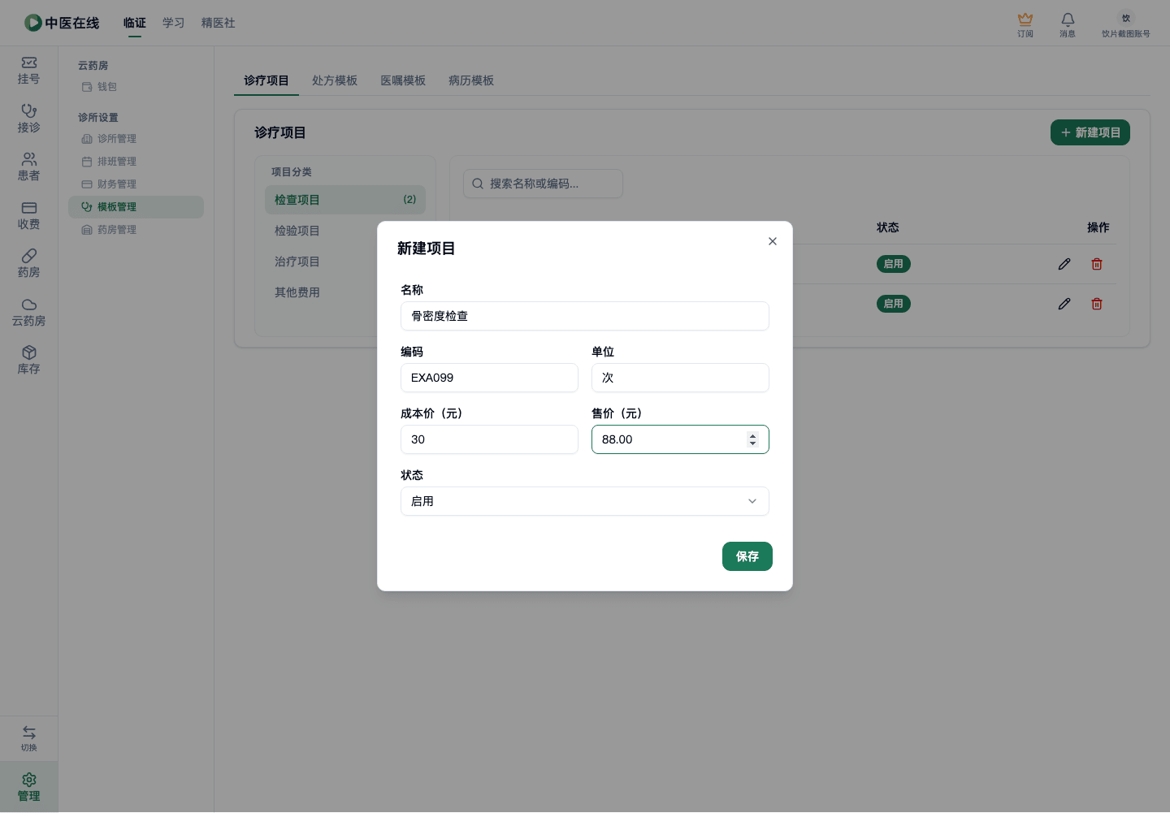Switch to the 临证 top tab

pyautogui.click(x=135, y=23)
